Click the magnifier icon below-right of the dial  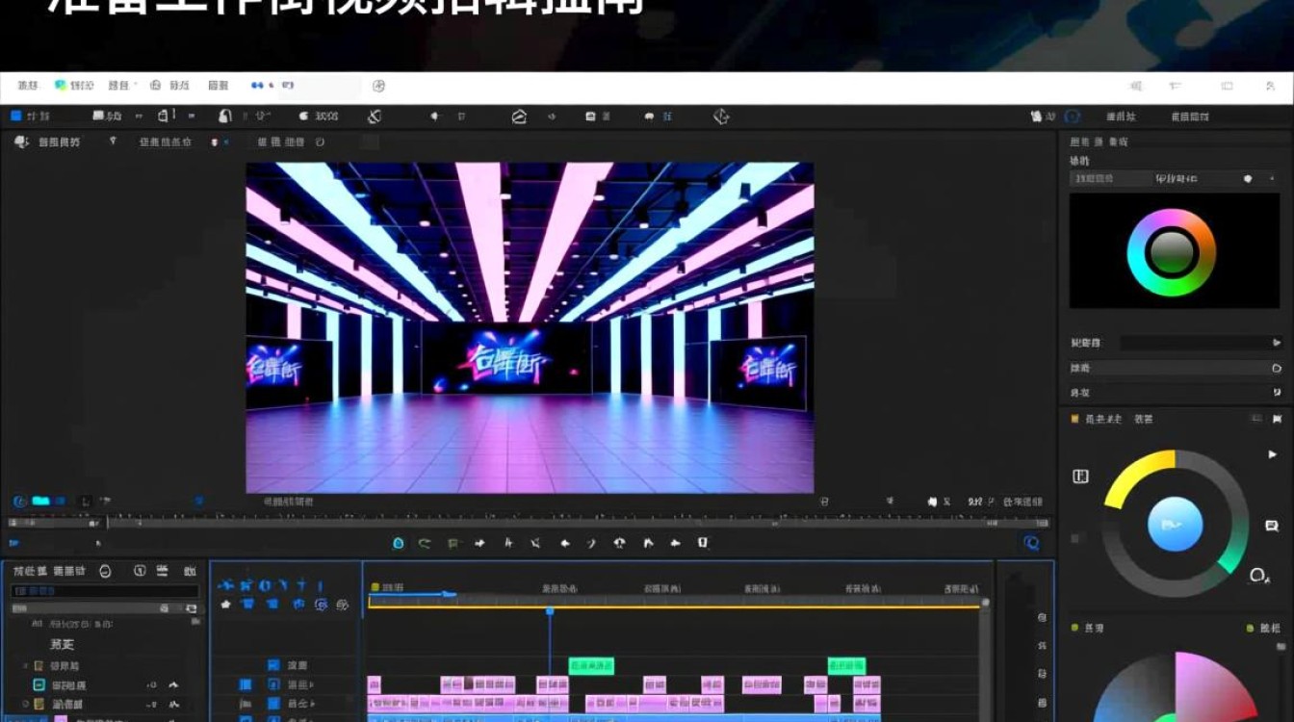1258,576
